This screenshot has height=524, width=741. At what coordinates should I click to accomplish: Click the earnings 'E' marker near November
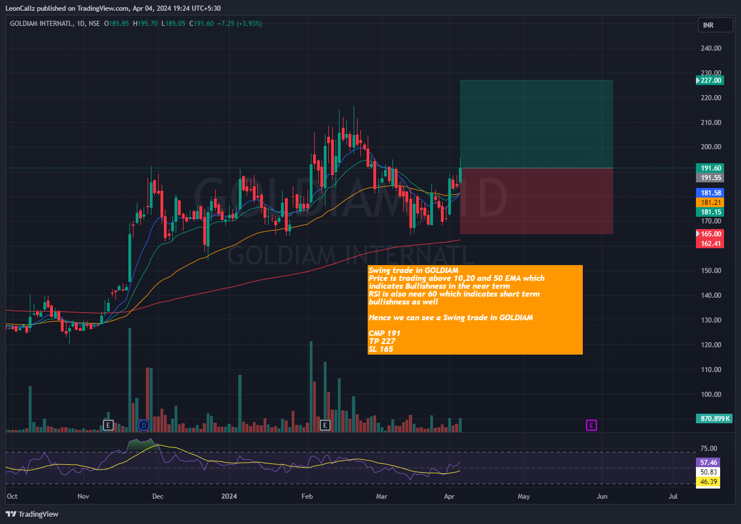pyautogui.click(x=109, y=425)
